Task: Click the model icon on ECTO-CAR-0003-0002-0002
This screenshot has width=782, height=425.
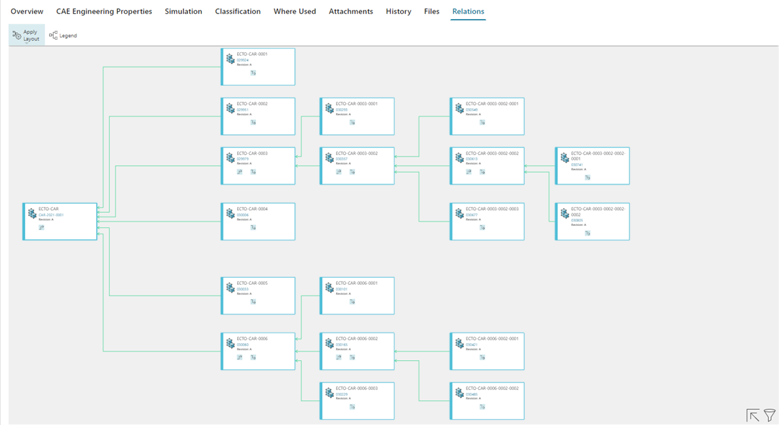Action: tap(459, 158)
